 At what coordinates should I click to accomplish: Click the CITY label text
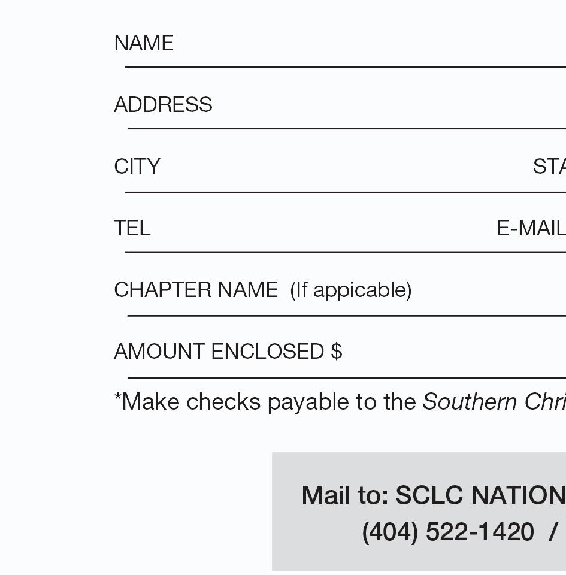pos(137,166)
